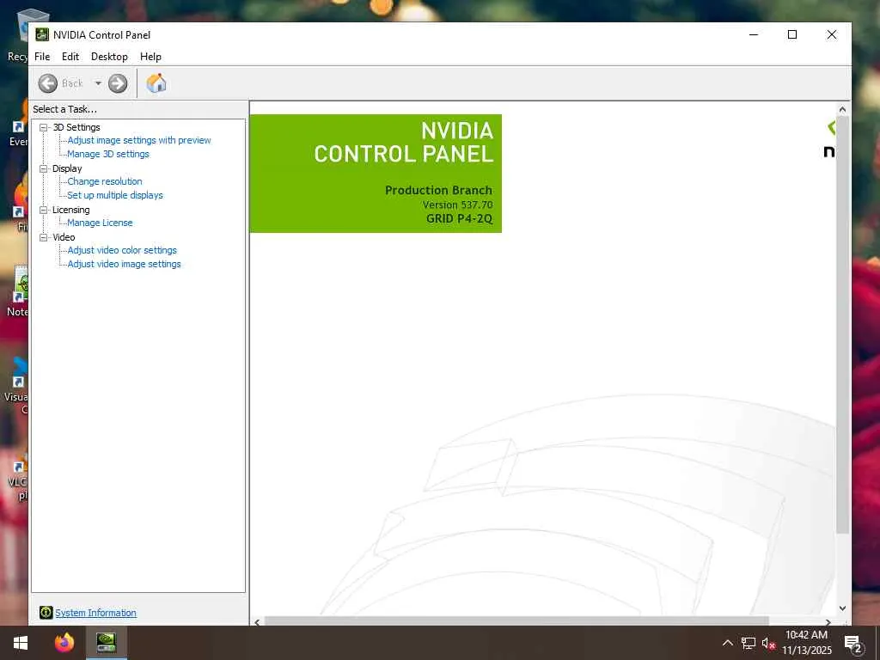Click the Forward arrow icon in toolbar
Screen dimensions: 880x660
[117, 83]
